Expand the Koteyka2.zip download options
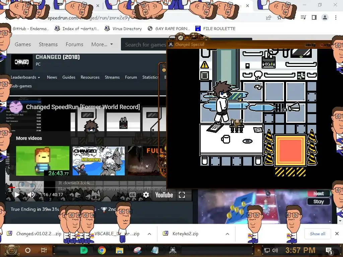The height and width of the screenshot is (257, 343). point(227,234)
